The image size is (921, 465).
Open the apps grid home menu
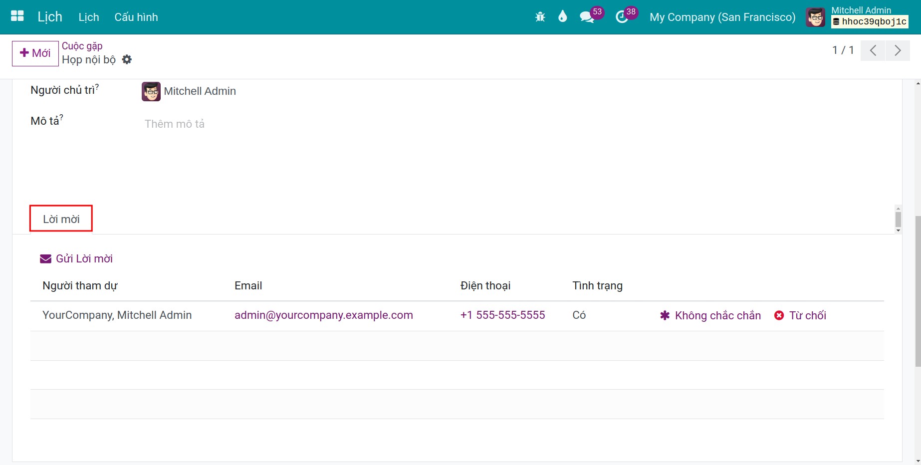click(x=17, y=16)
